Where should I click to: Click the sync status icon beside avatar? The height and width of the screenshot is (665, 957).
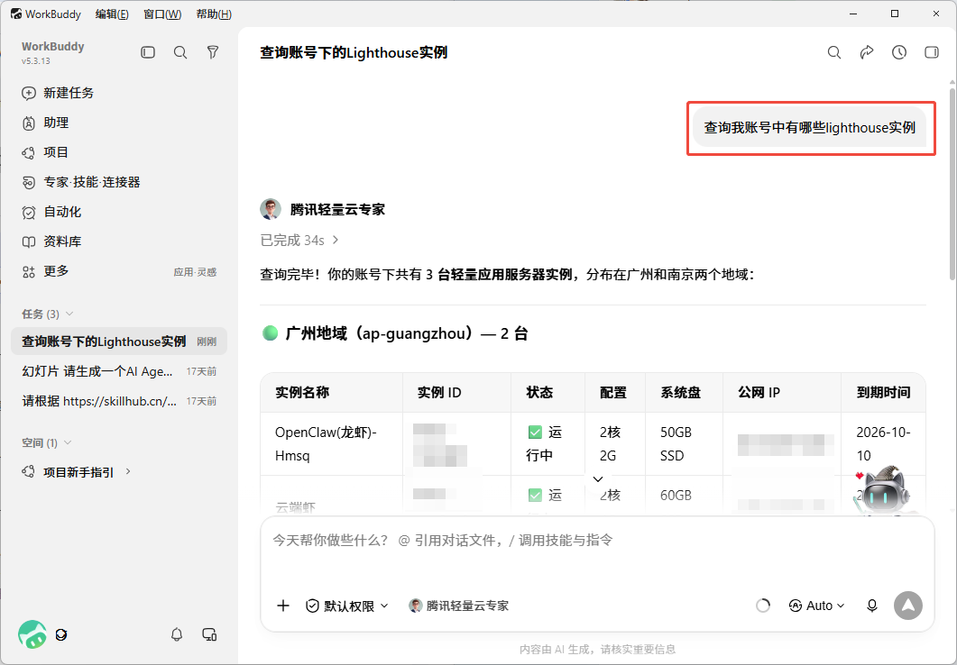click(x=61, y=634)
